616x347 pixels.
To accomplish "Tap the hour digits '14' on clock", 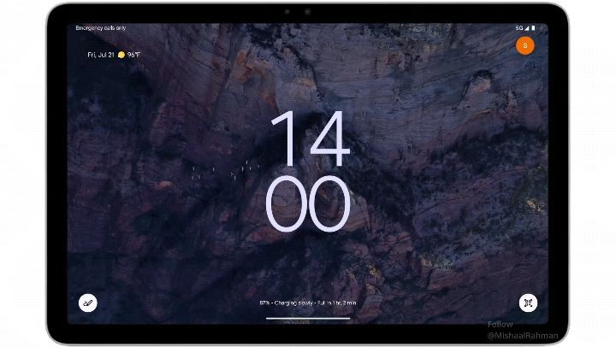I will [308, 138].
